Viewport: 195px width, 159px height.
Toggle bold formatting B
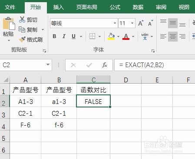point(54,36)
